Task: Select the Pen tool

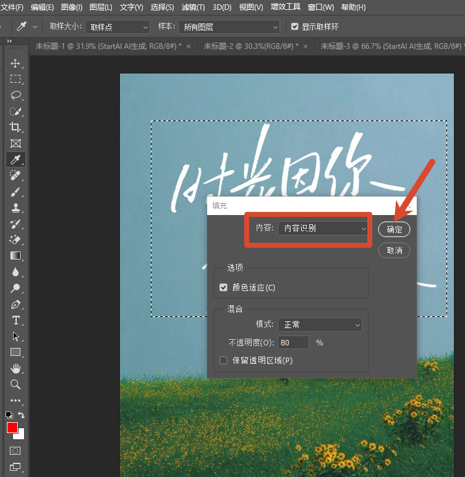Action: pyautogui.click(x=15, y=304)
